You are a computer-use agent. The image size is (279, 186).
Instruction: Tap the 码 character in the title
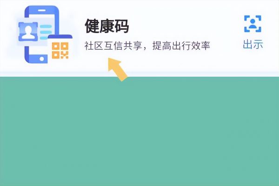[122, 26]
